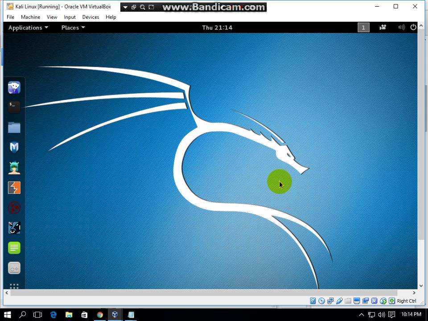Click Bandicam rectangle area icon

[151, 7]
